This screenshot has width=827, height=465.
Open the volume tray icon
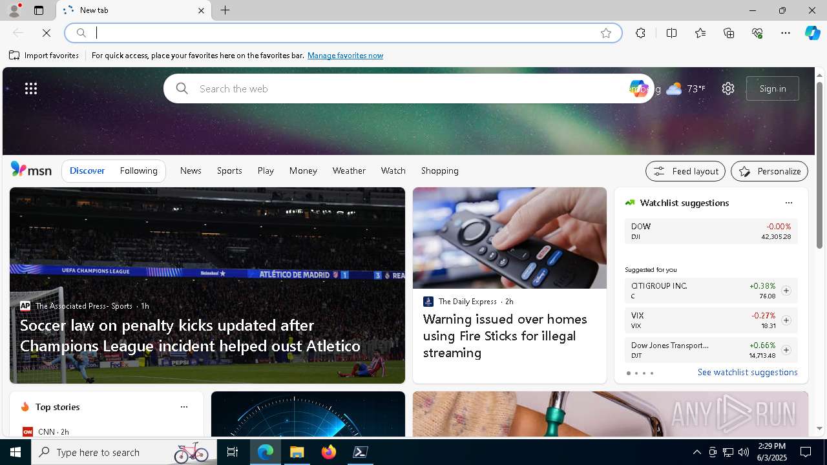click(744, 452)
